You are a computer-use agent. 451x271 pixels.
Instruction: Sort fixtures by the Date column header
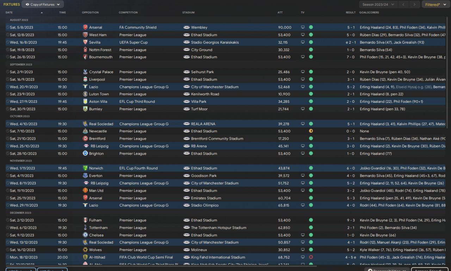[x=9, y=13]
